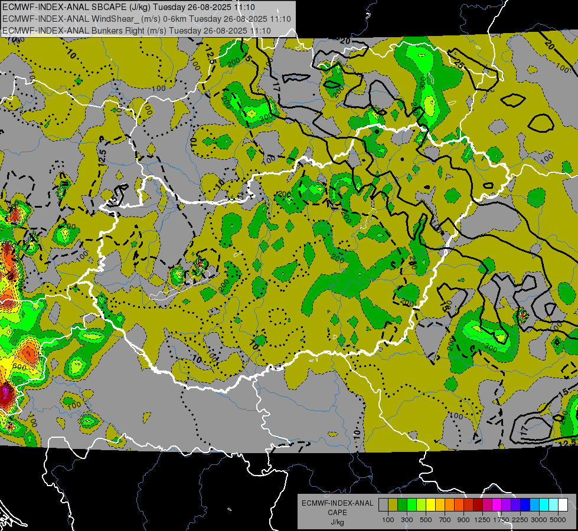Click the legend value 1250
Screen dimensions: 578x531
pos(482,520)
